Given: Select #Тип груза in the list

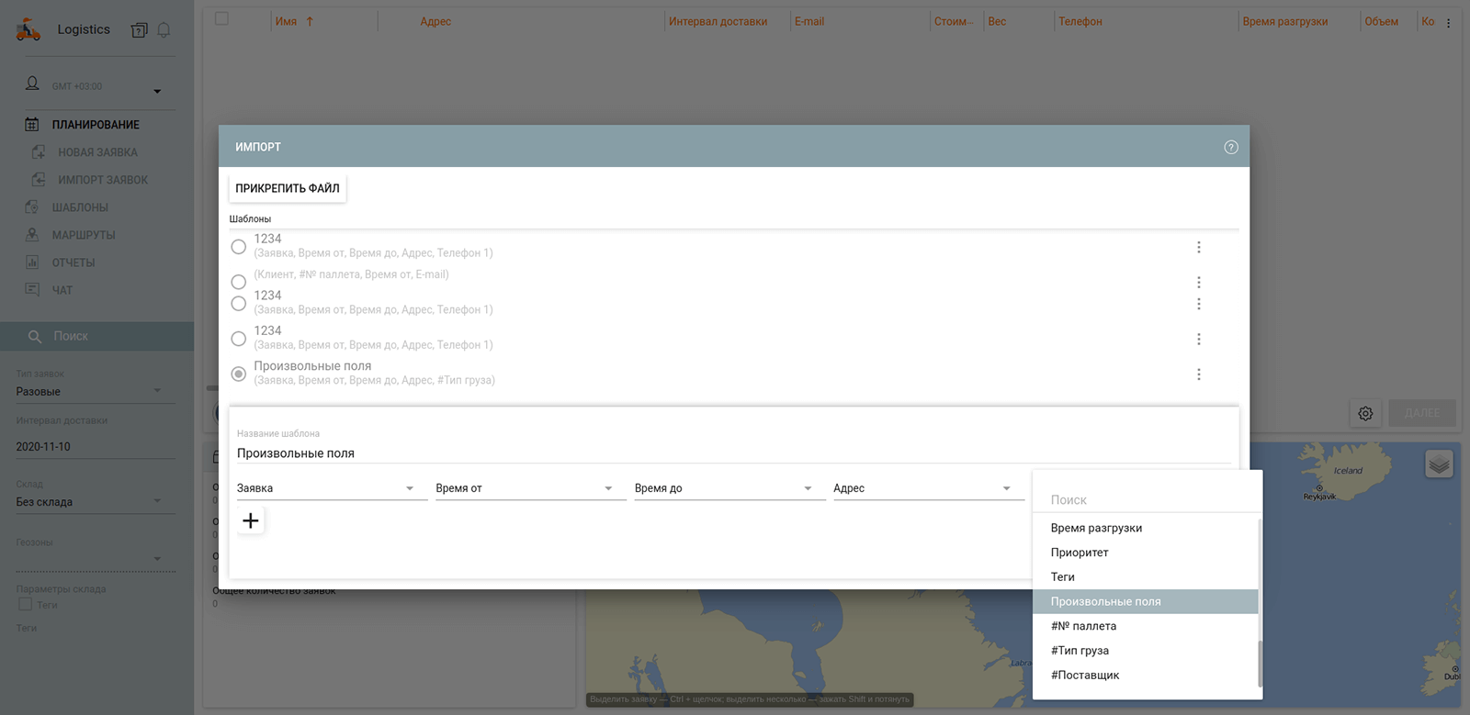Looking at the screenshot, I should (1080, 651).
